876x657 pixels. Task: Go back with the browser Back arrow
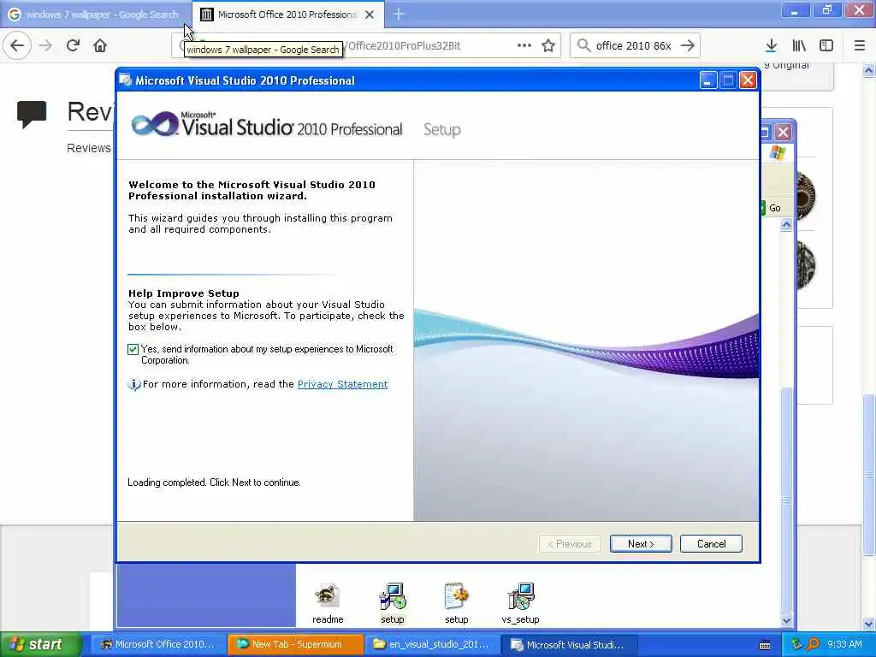click(x=17, y=45)
